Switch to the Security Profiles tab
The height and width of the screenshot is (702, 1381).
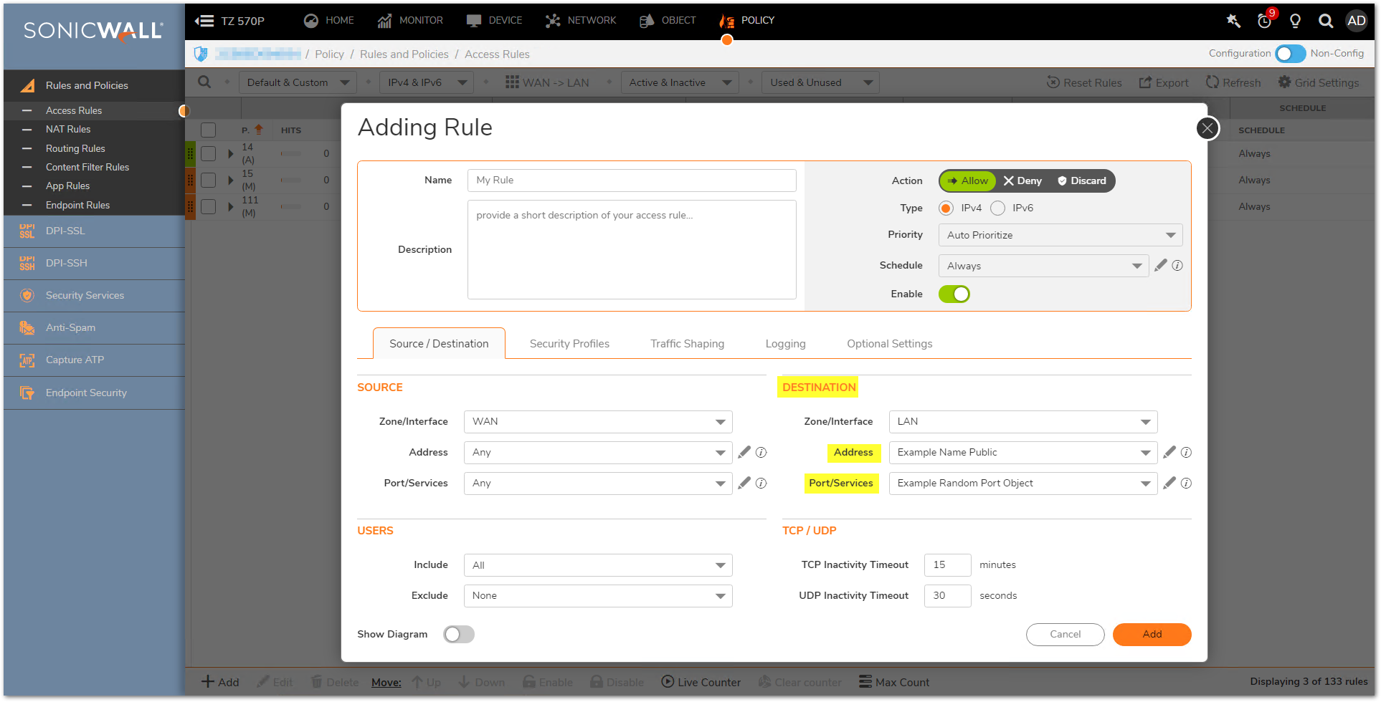coord(569,344)
